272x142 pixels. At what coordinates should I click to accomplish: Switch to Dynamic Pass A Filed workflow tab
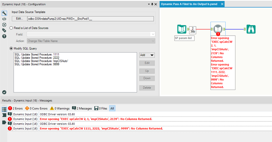pos(189,4)
